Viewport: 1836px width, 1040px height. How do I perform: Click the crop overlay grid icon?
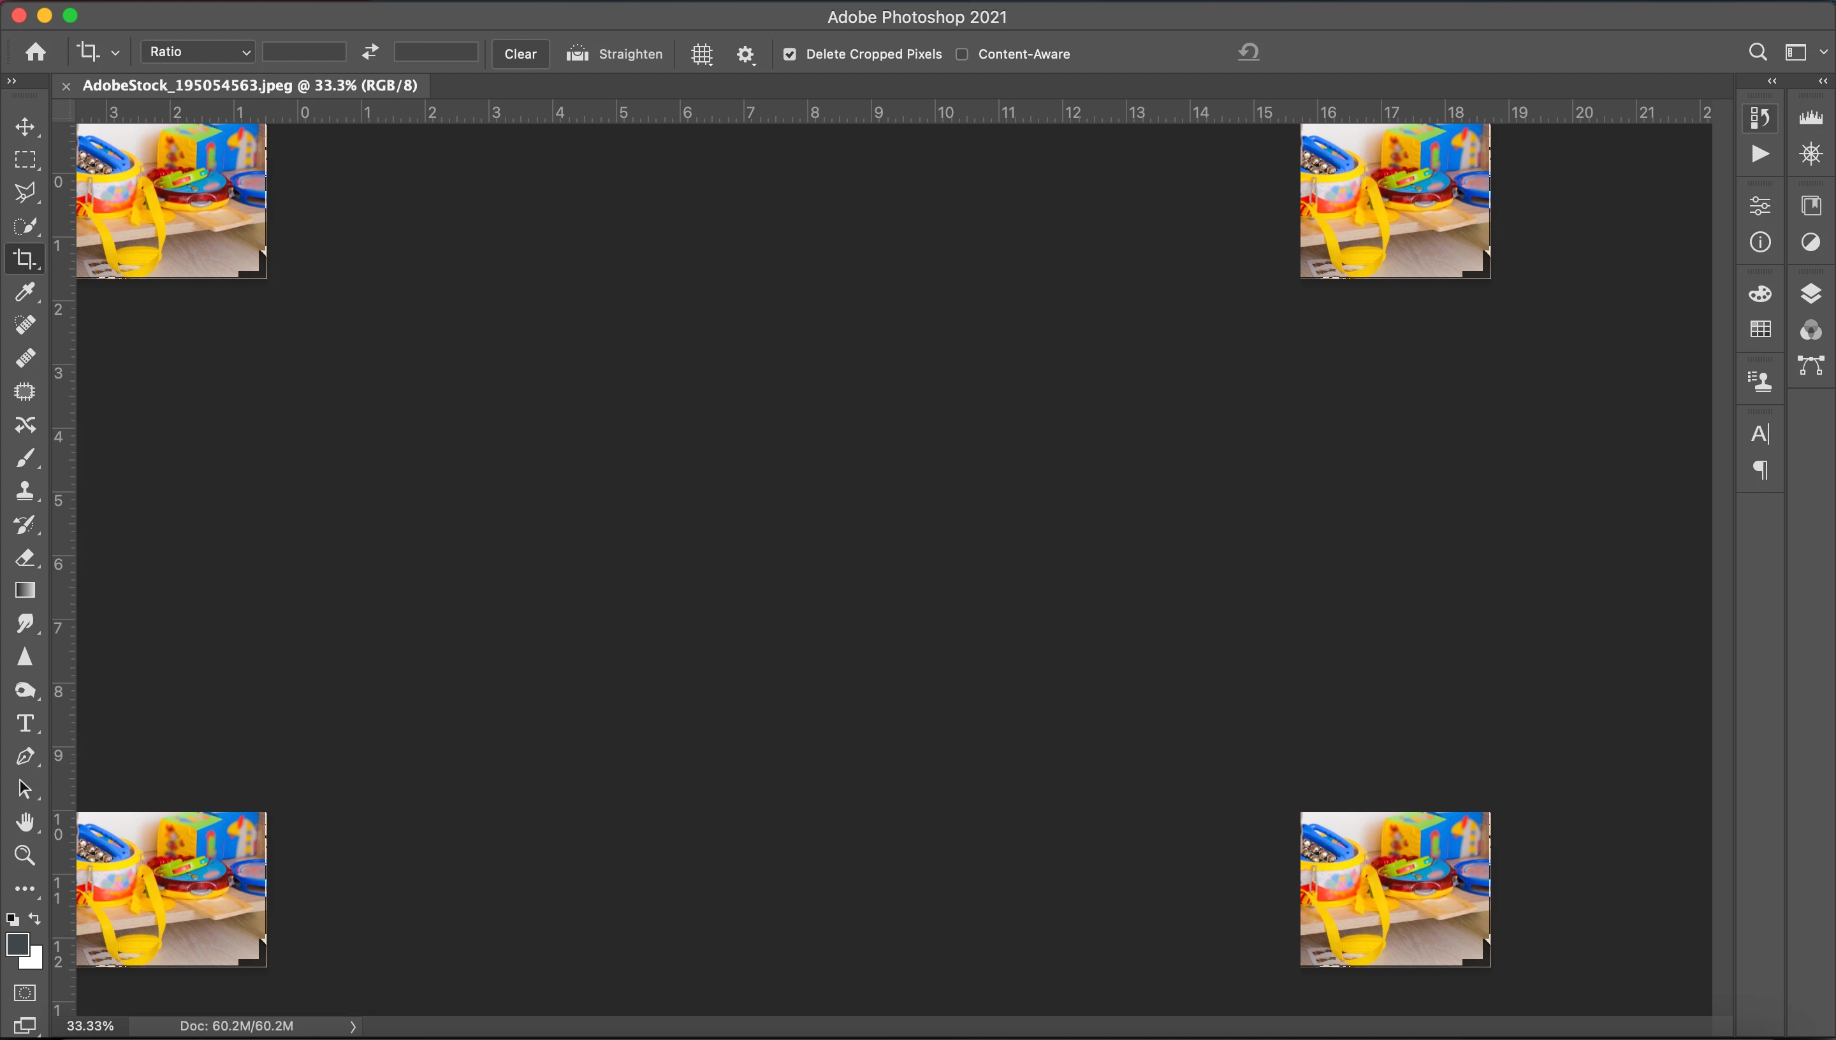click(x=703, y=54)
